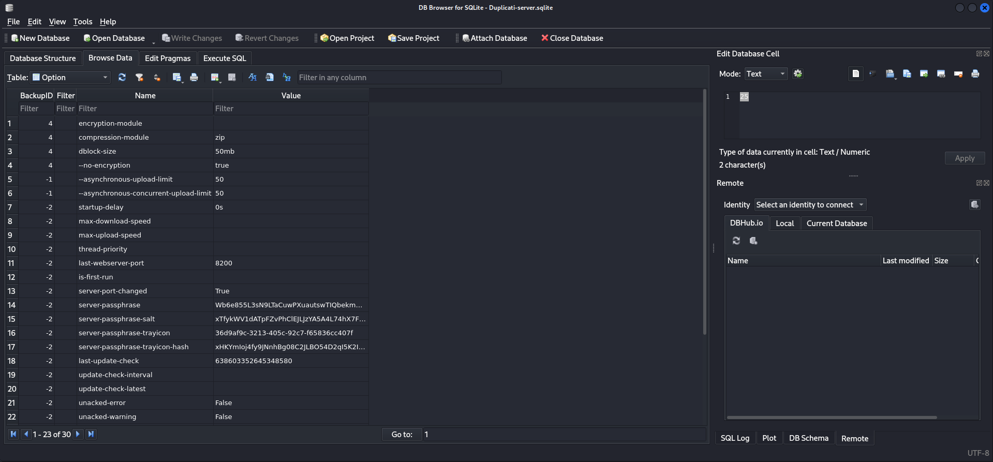
Task: Open the identity selection dropdown
Action: click(x=810, y=205)
